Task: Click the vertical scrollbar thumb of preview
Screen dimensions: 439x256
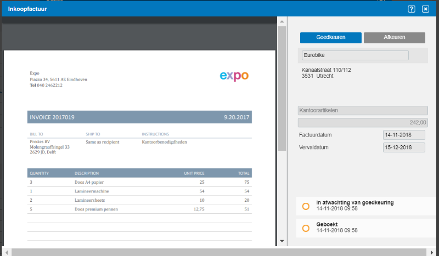Action: (282, 88)
